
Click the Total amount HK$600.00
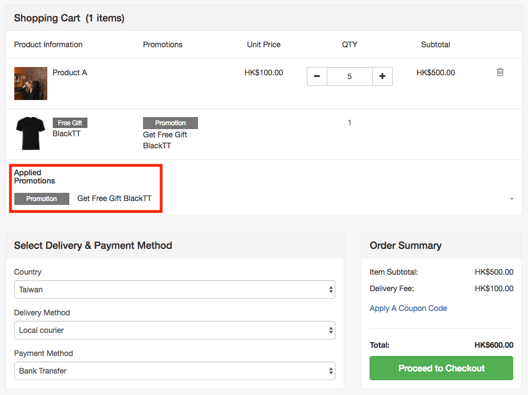tap(494, 345)
